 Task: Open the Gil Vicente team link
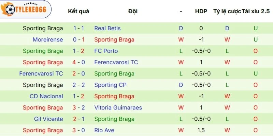coord(48,119)
